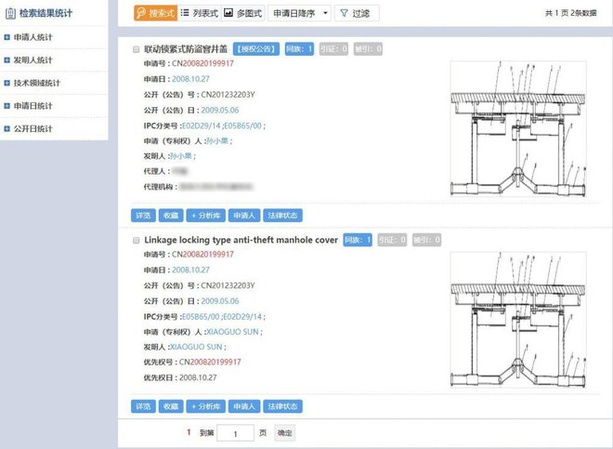The height and width of the screenshot is (449, 613).
Task: Expand 公开日统计 plus icon
Action: coord(7,128)
